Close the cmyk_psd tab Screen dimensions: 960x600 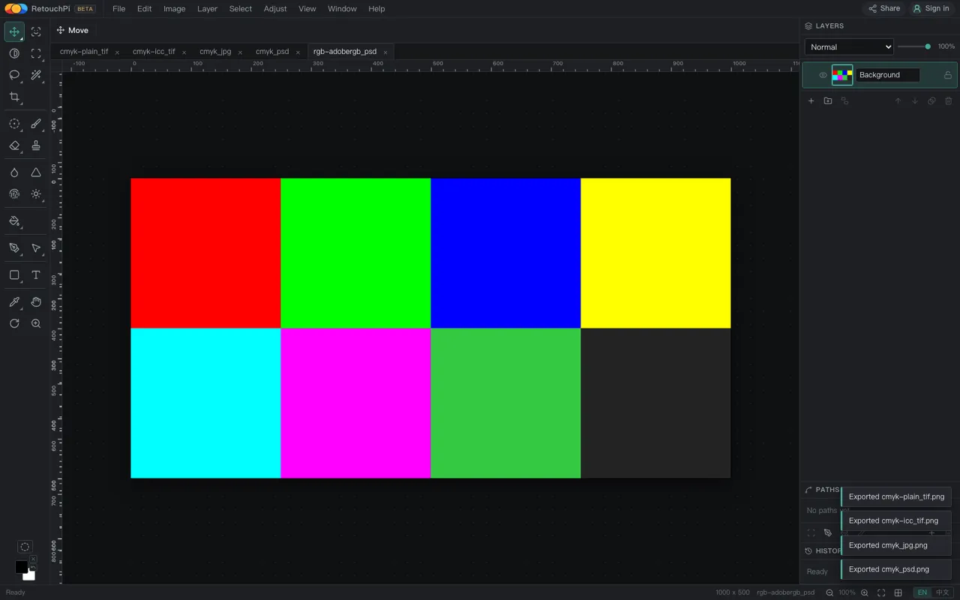click(298, 52)
